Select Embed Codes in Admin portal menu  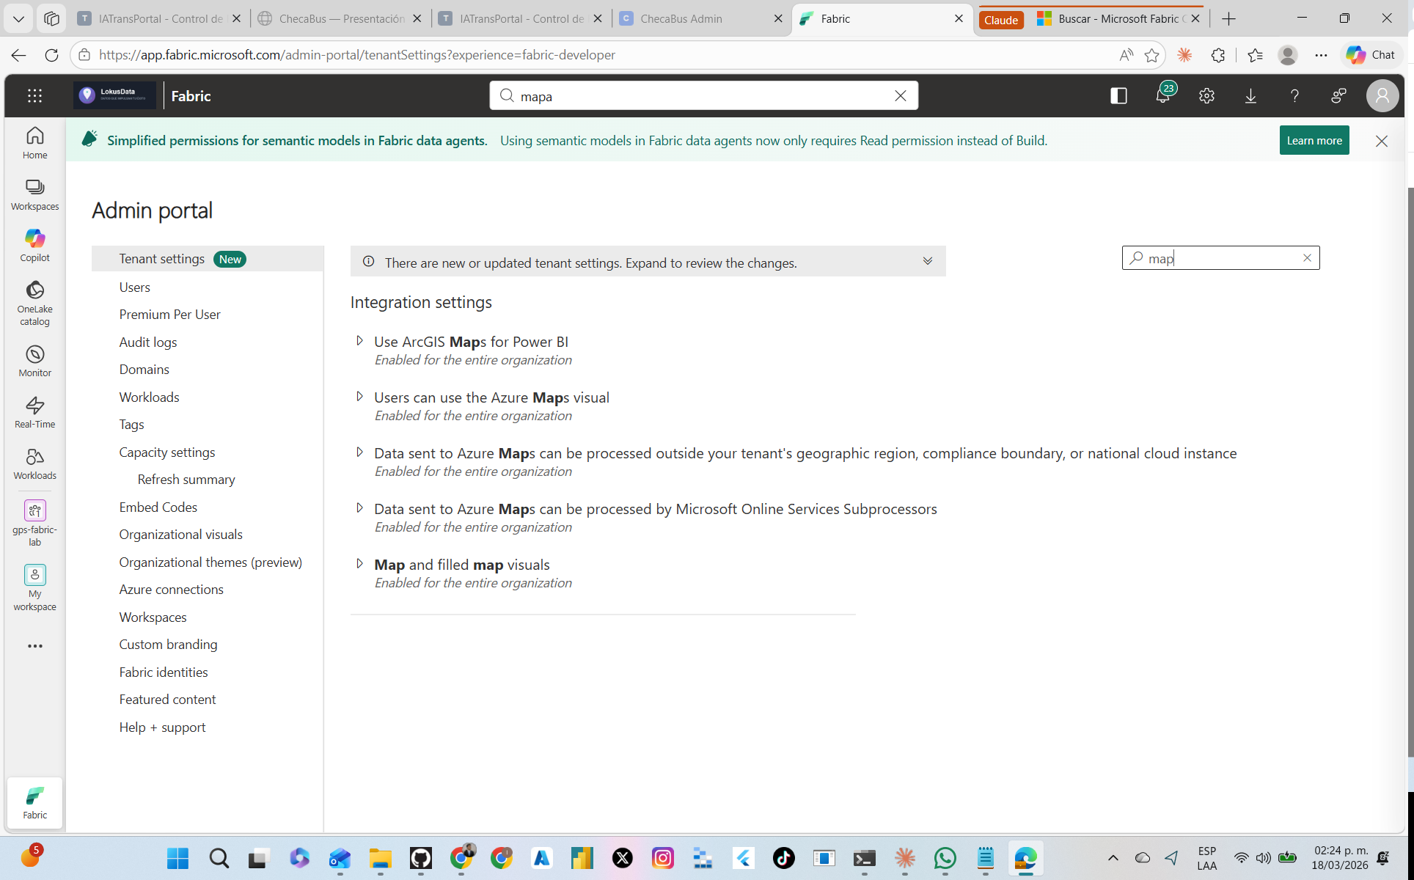click(158, 507)
